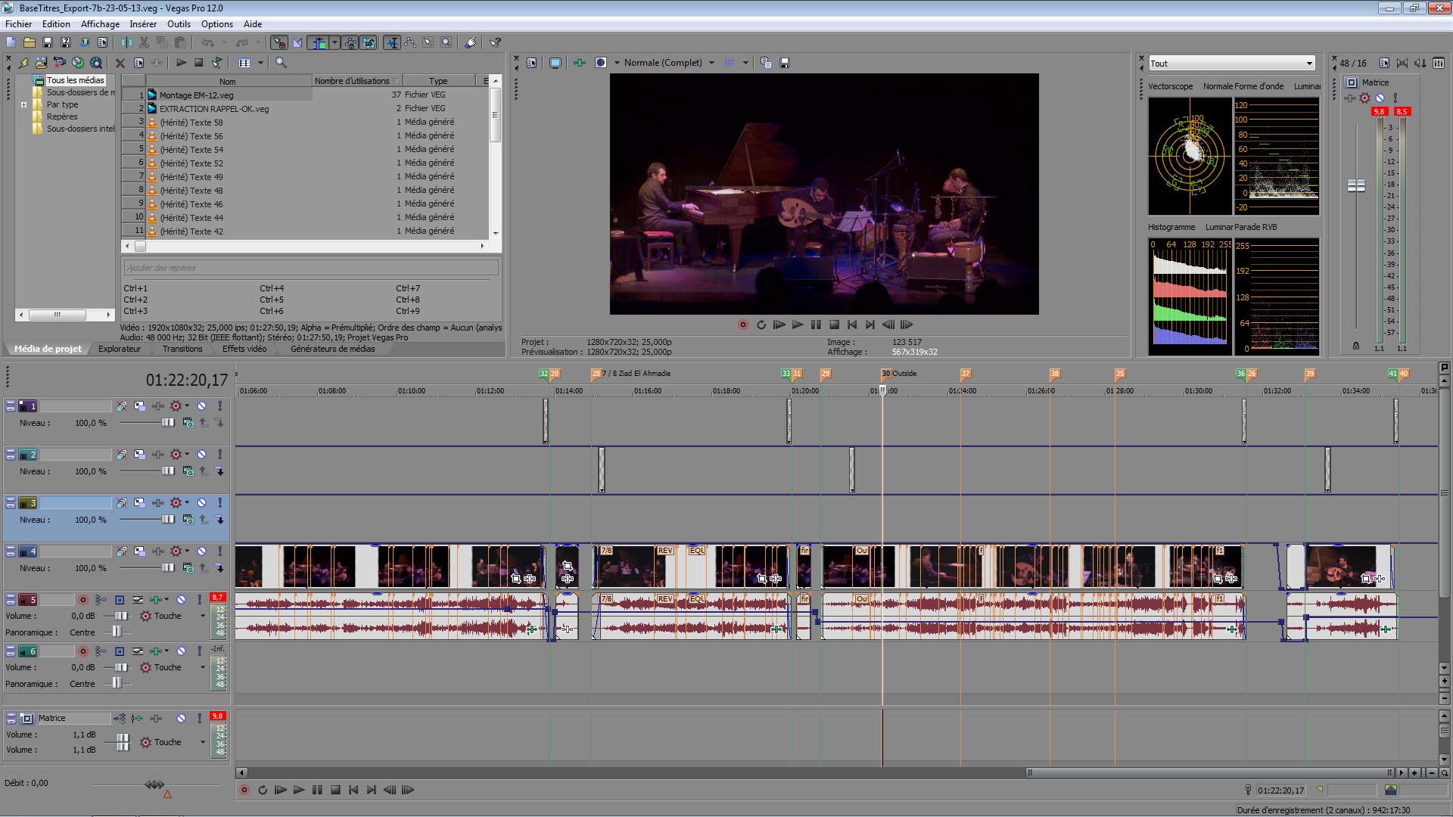Open automation mode dropdown on audio track 6
The height and width of the screenshot is (817, 1453).
tap(203, 667)
